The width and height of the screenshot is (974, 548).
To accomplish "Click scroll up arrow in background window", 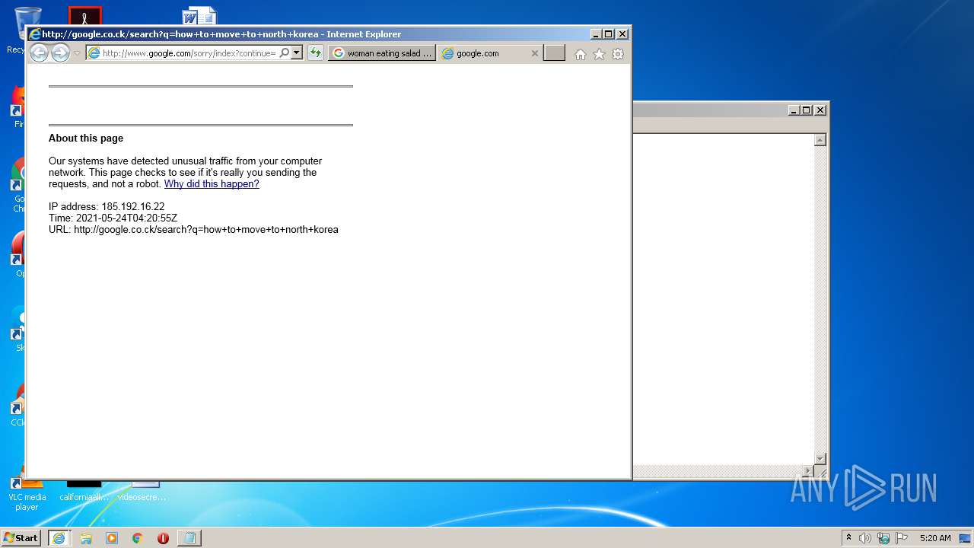I will (x=820, y=140).
